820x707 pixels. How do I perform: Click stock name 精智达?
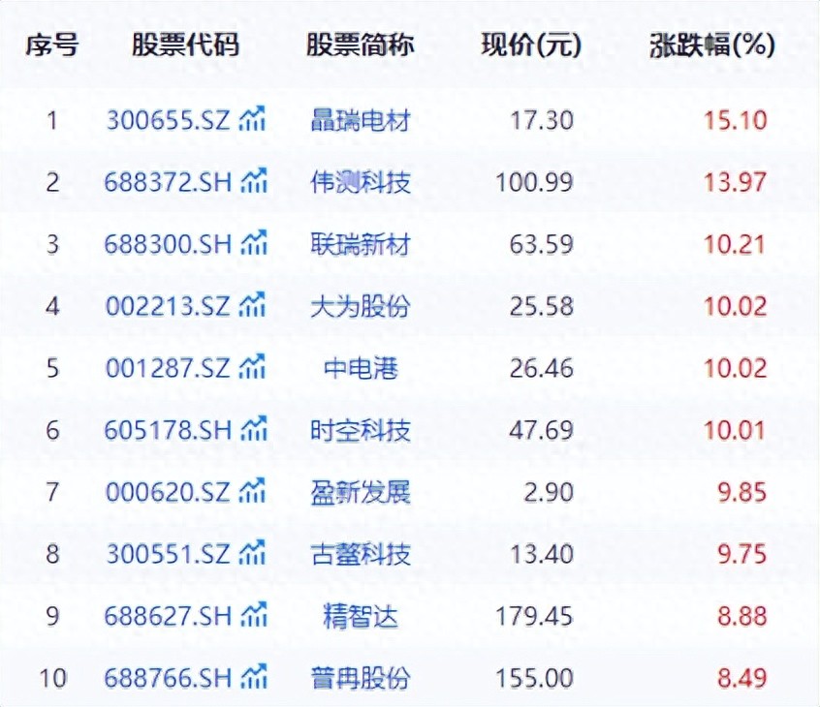[x=360, y=616]
